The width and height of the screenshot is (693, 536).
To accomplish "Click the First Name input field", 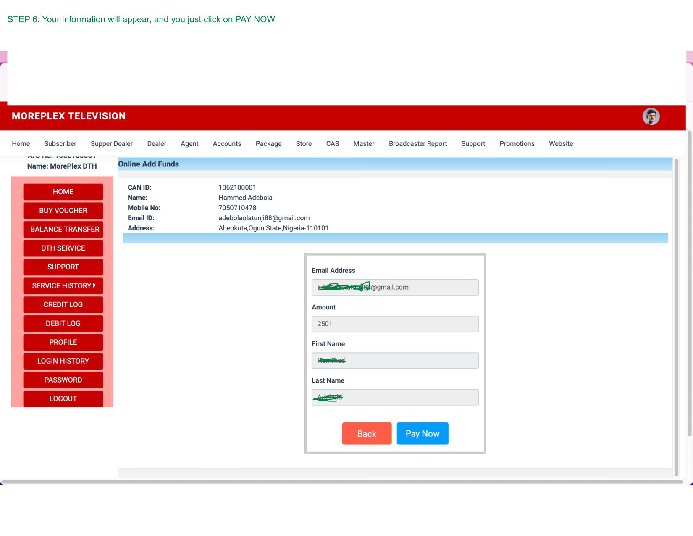I will tap(395, 361).
